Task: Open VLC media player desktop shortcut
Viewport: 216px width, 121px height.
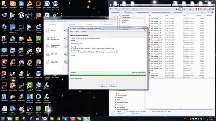Action: 30,40
